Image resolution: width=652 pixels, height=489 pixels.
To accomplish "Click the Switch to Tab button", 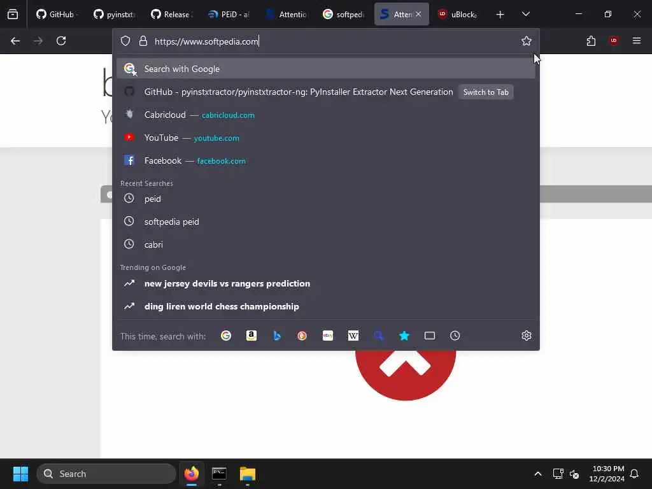I will point(486,92).
